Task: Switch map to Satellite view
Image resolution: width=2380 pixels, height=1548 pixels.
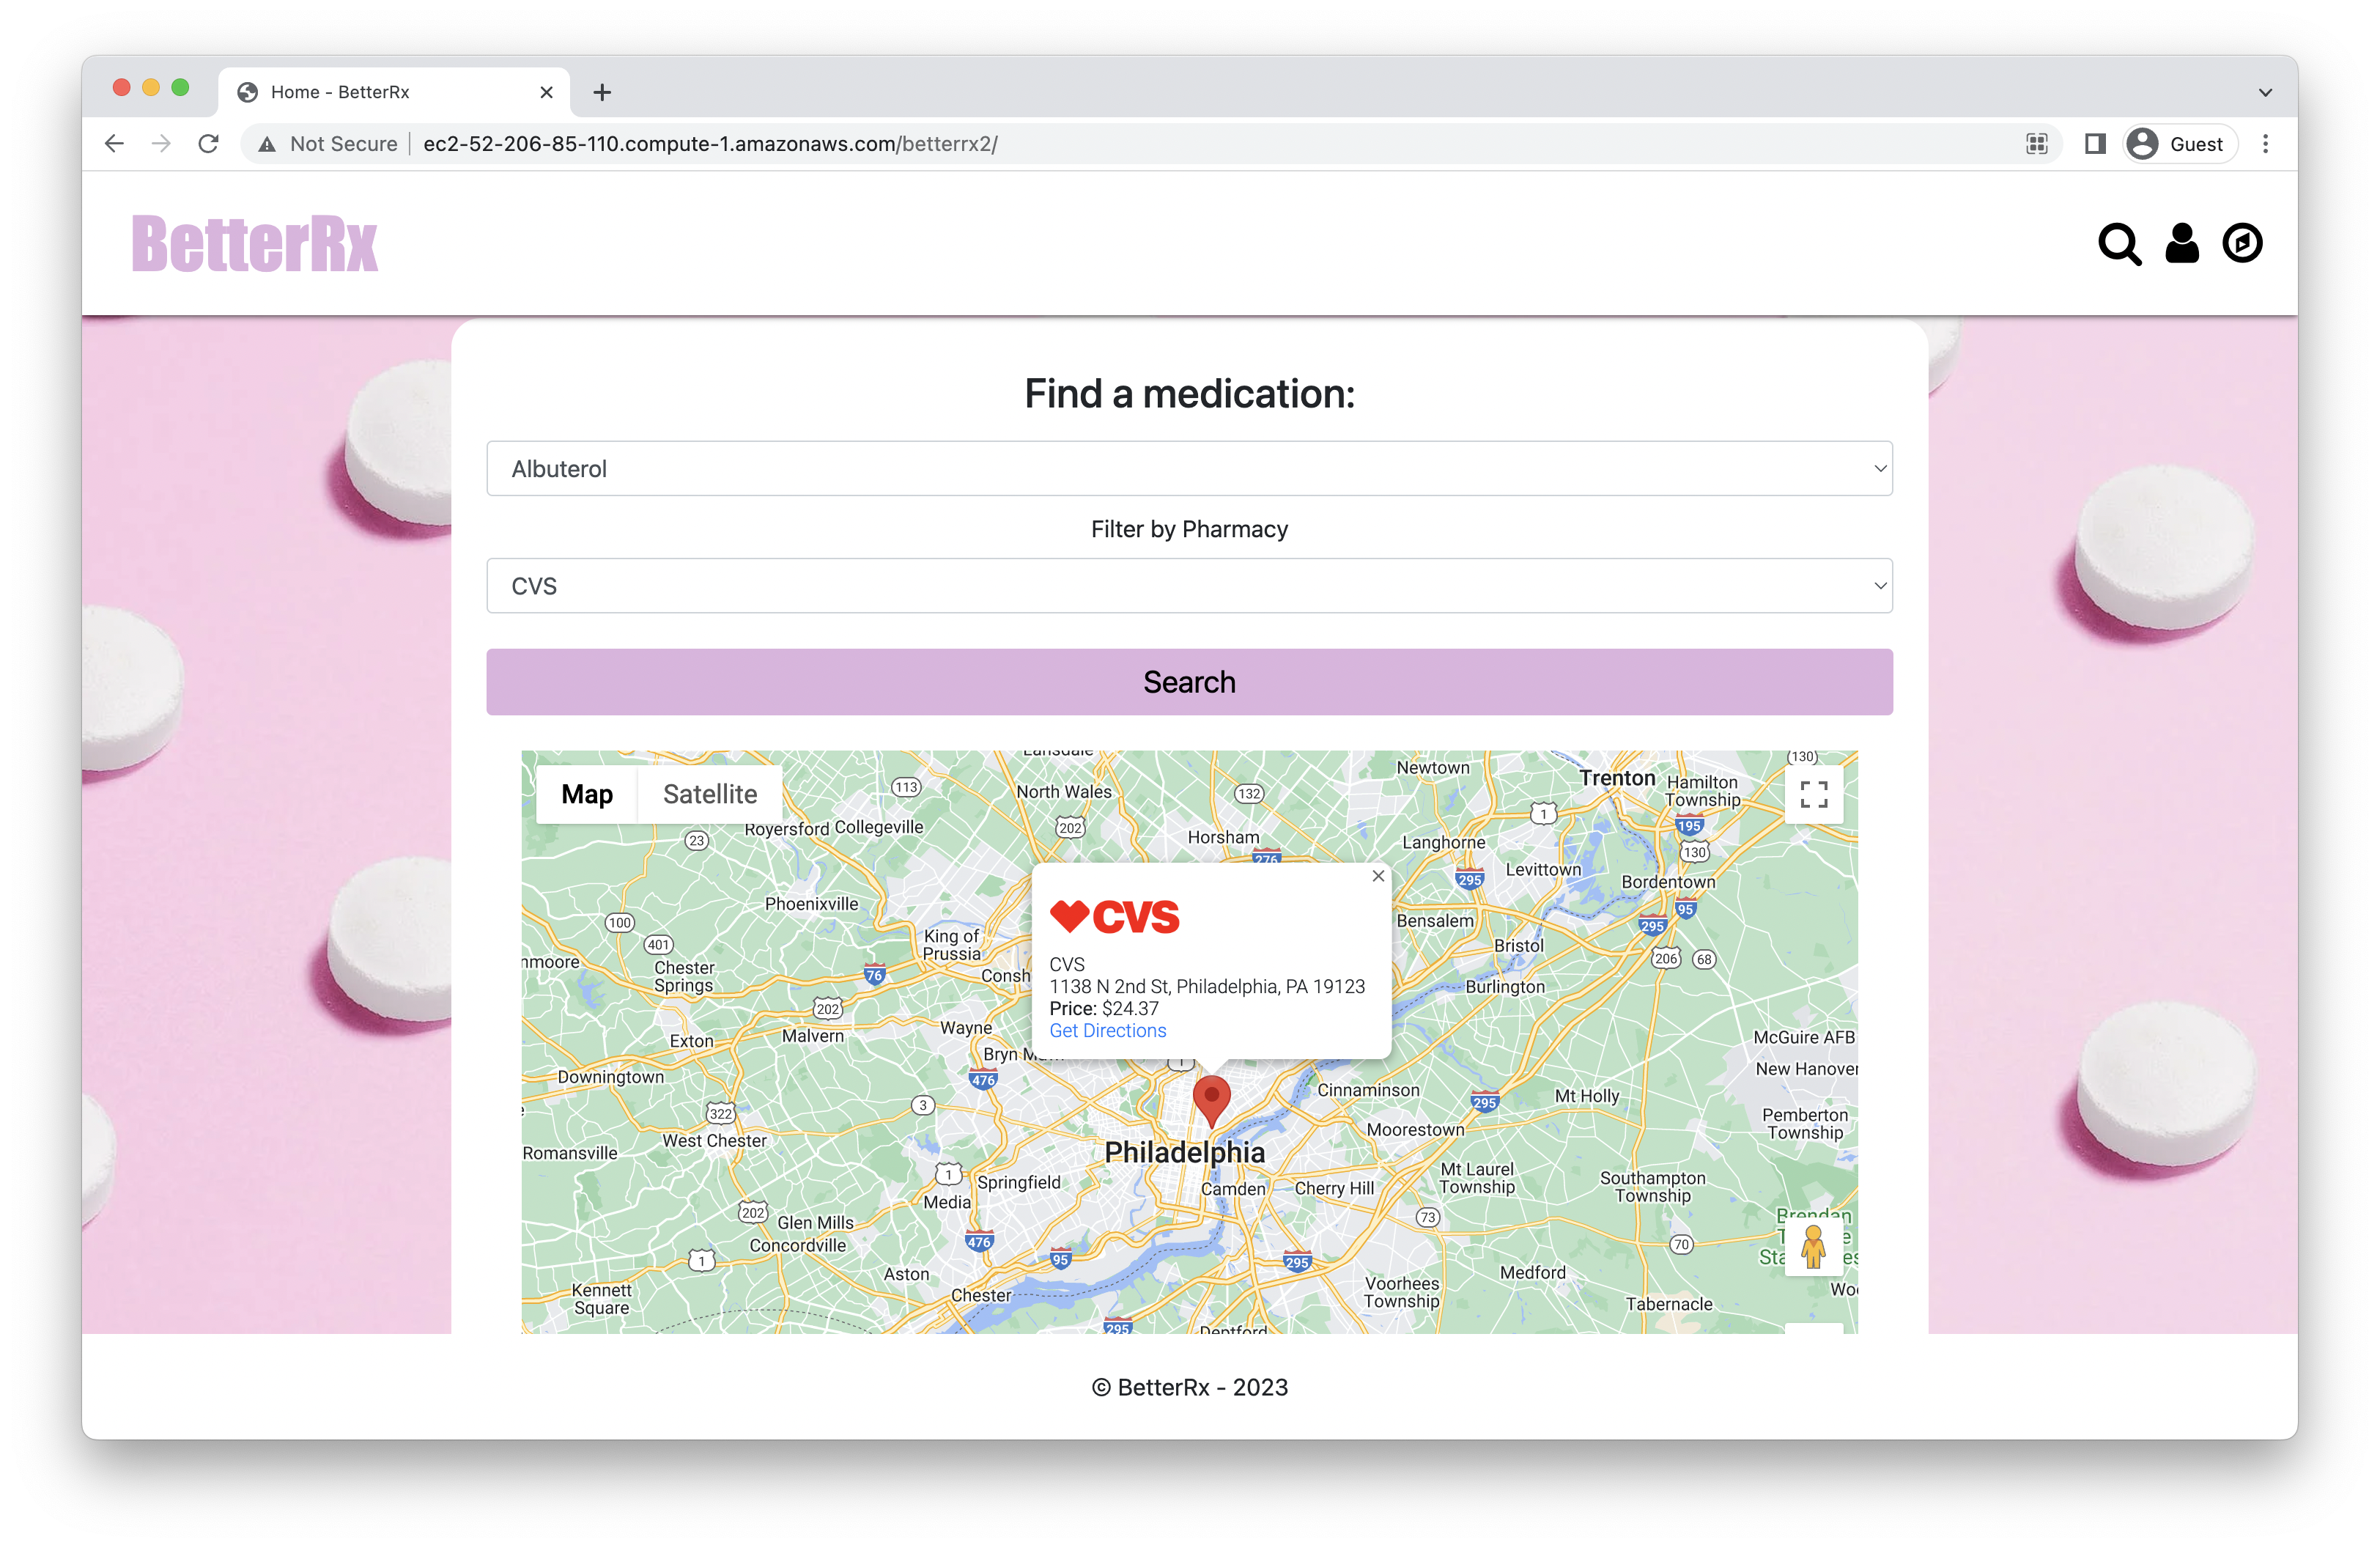Action: tap(710, 794)
